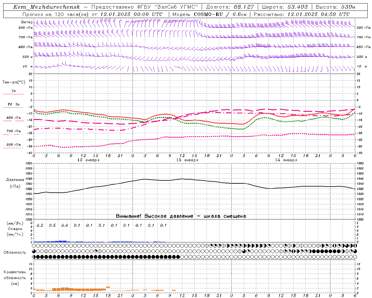Click the dash-dot '700 гПа' legend line sample
Viewport: 372px width, 298px height.
[x=13, y=134]
